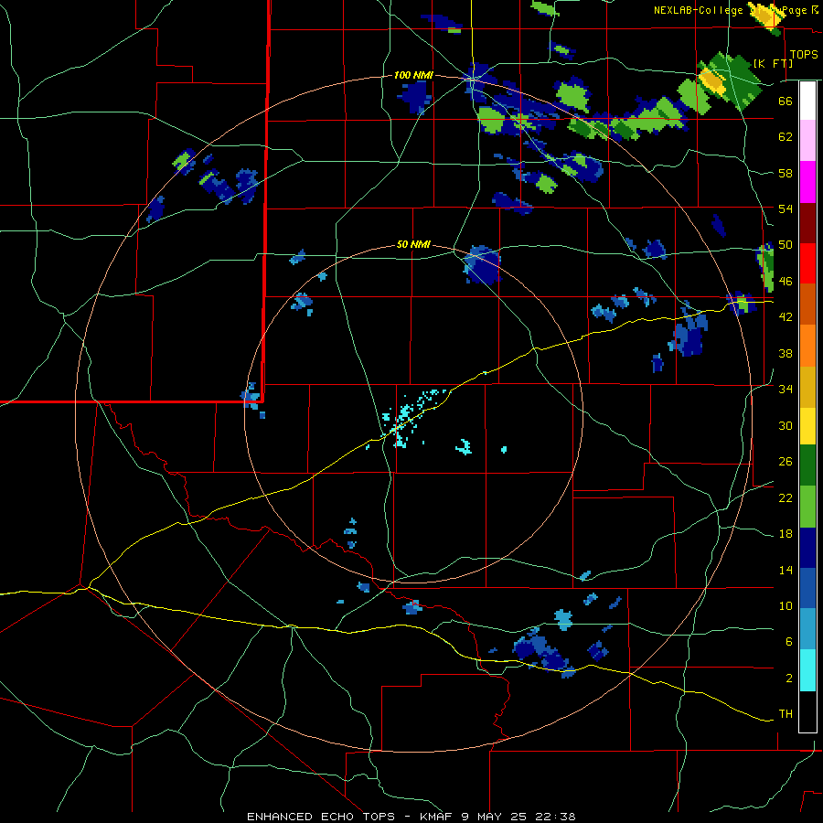Click the burnt orange legend swatch below 46
The width and height of the screenshot is (823, 823).
807,304
